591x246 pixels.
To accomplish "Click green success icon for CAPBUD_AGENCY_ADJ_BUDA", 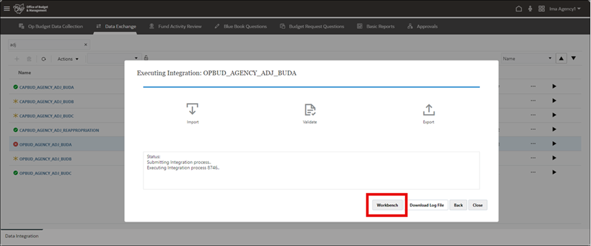I will pyautogui.click(x=16, y=87).
